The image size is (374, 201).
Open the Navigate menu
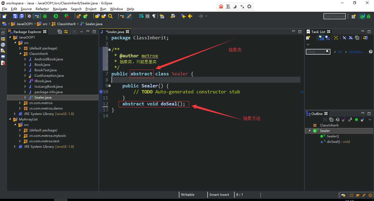(60, 9)
